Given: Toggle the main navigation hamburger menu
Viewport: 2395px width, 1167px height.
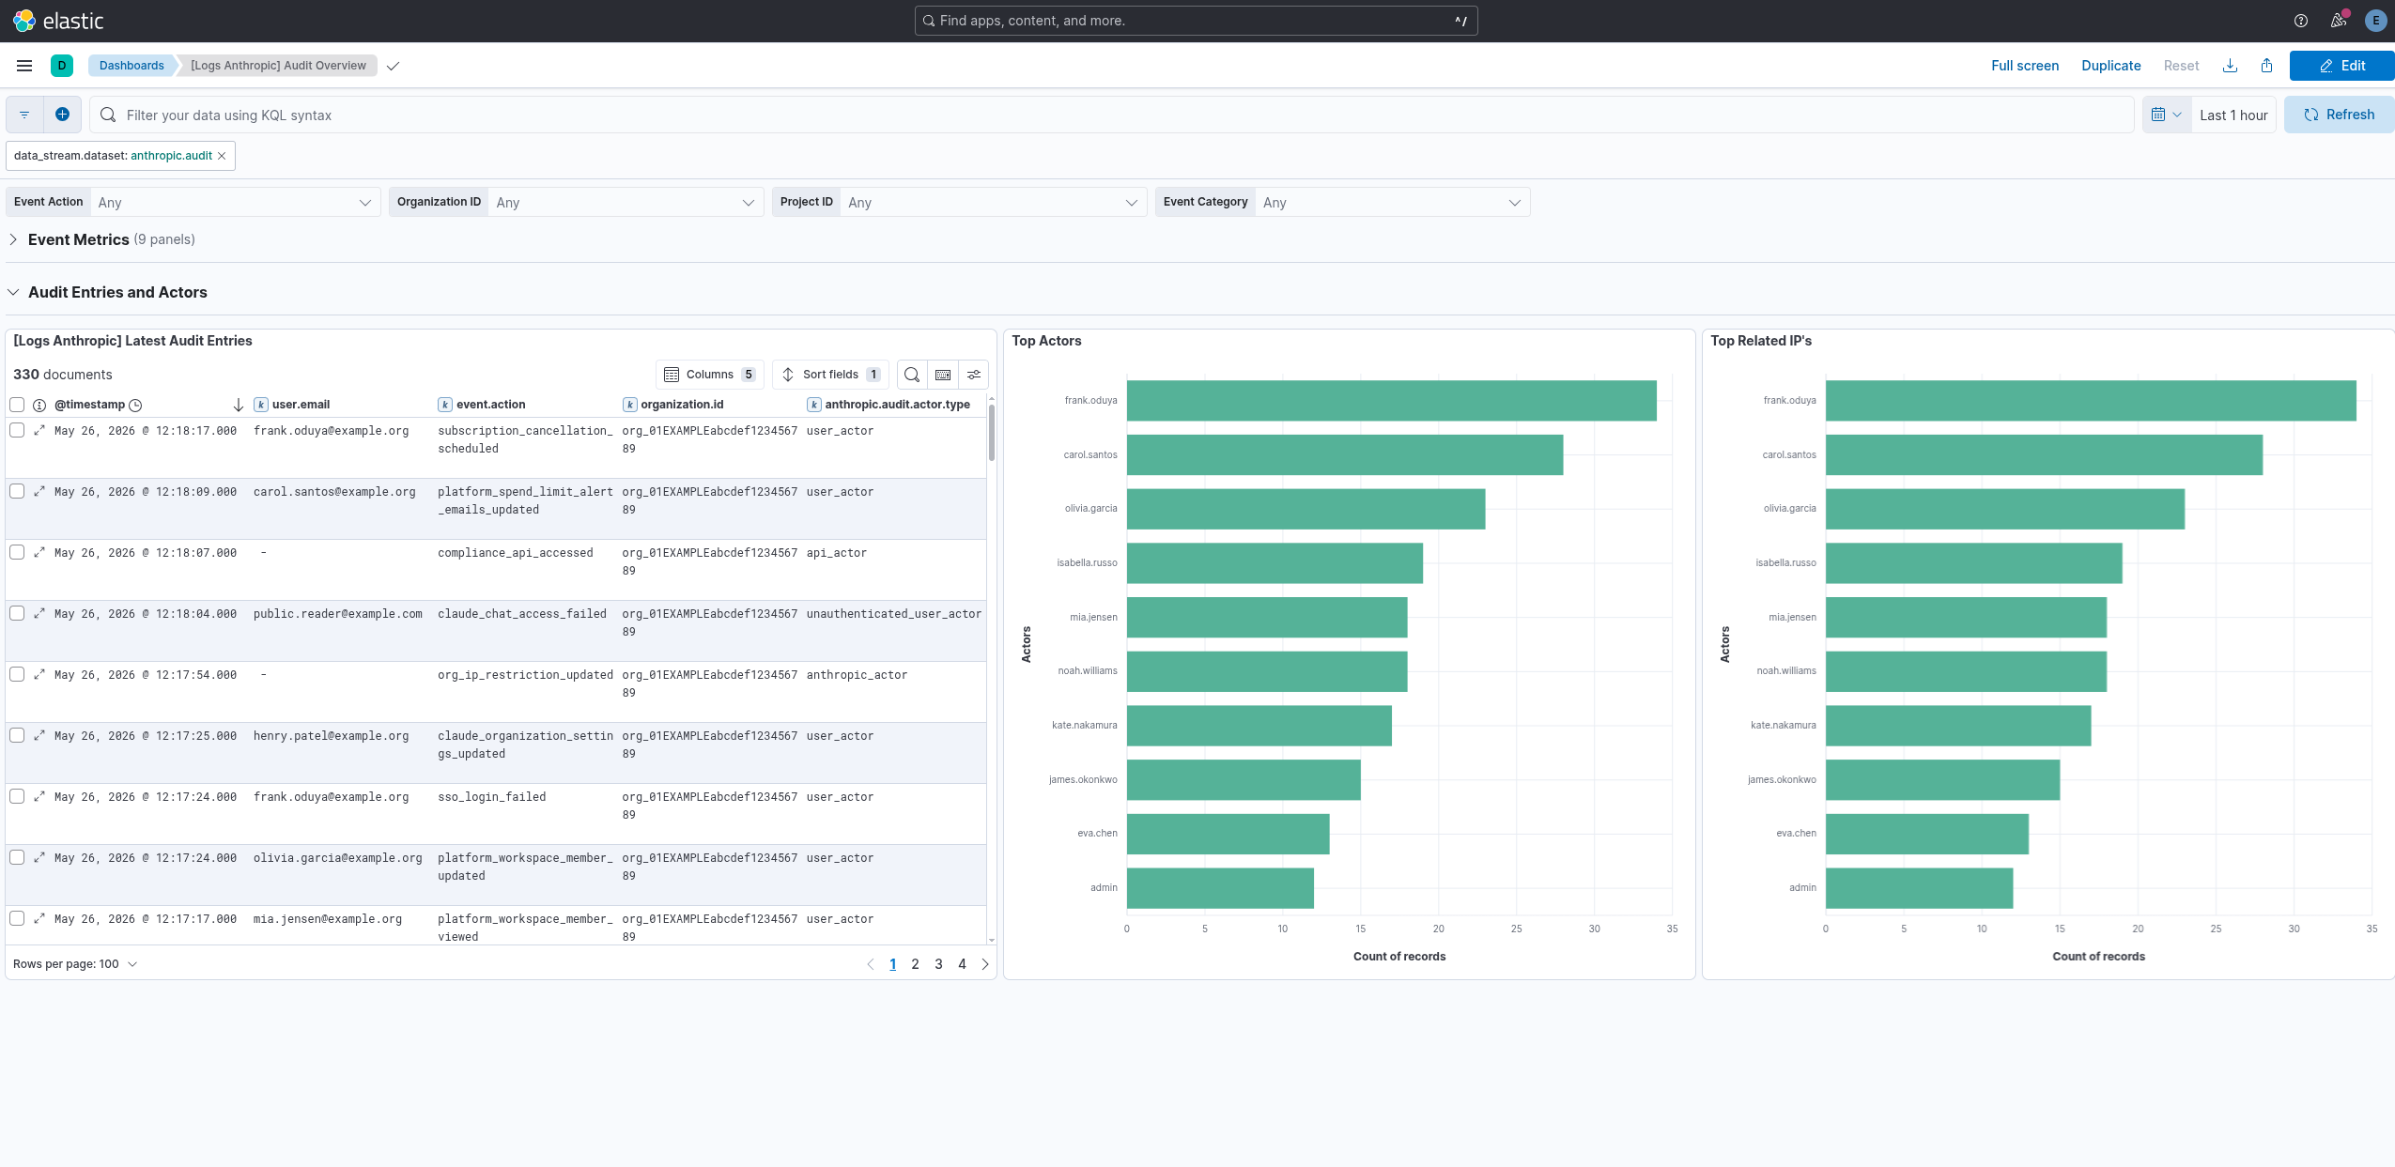Looking at the screenshot, I should tap(24, 66).
